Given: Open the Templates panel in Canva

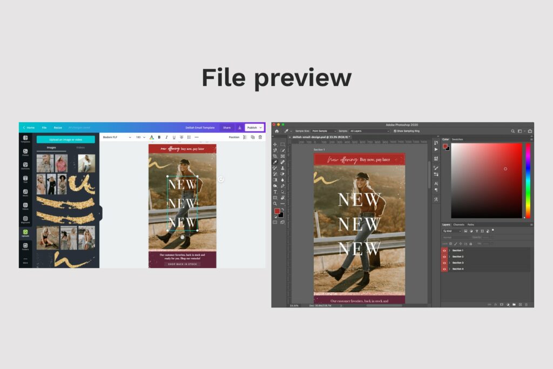Looking at the screenshot, I should pyautogui.click(x=25, y=138).
